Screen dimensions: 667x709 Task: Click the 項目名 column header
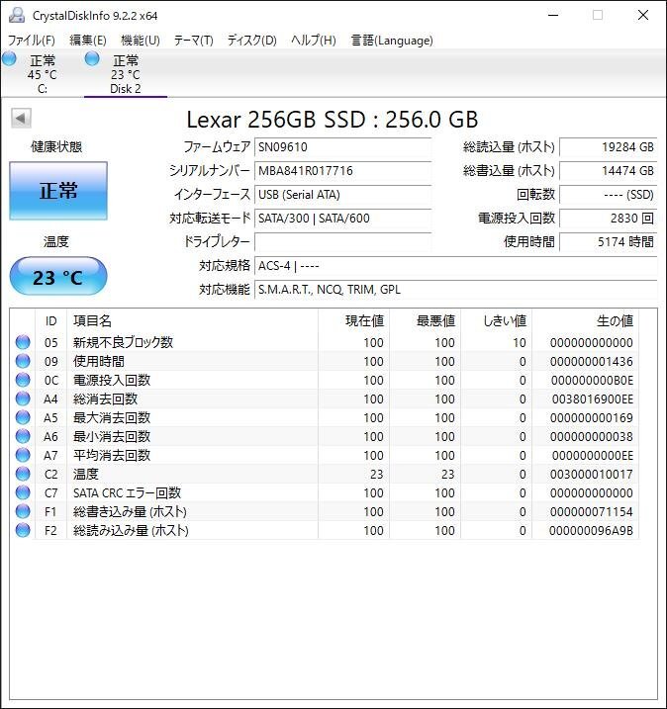coord(192,321)
